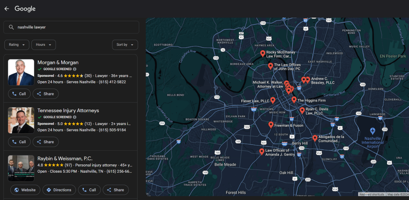This screenshot has width=409, height=200.
Task: View the Raybin & Weissman photo thumbnail
Action: 21,168
